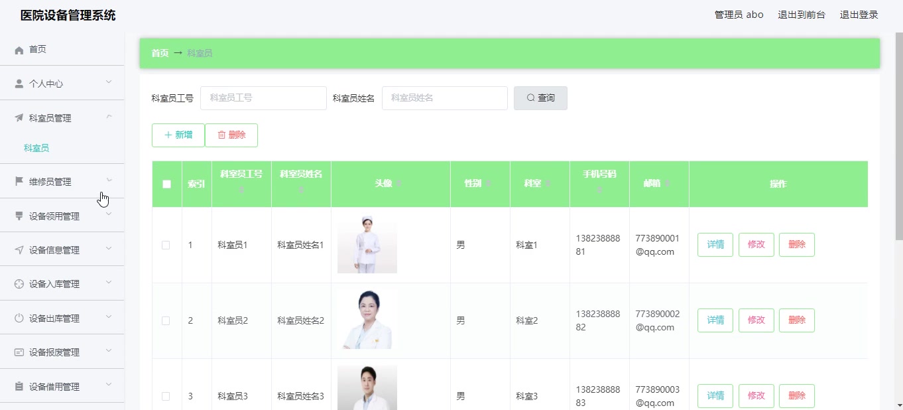Open the 设备领用管理 menu label
Image resolution: width=903 pixels, height=410 pixels.
[x=54, y=216]
